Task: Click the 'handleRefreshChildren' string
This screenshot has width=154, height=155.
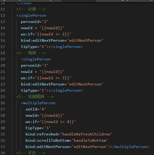Action: [86, 134]
